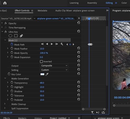The image size is (130, 119).
Task: Add or remove Mask Path keyframe
Action: [x=70, y=44]
